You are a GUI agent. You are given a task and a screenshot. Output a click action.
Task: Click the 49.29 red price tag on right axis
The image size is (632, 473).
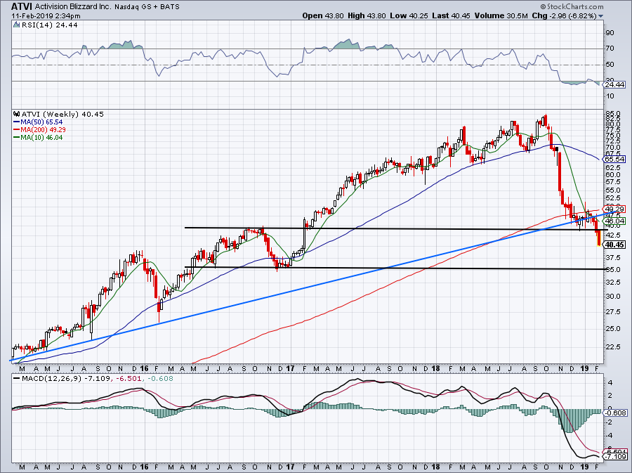point(614,209)
